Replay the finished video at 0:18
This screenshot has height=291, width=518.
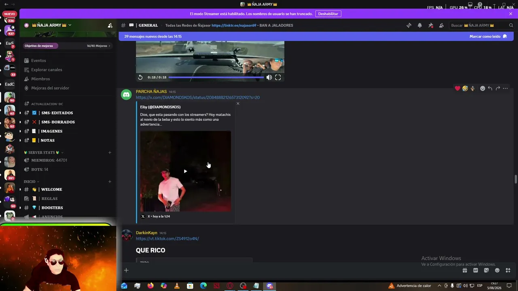[140, 77]
